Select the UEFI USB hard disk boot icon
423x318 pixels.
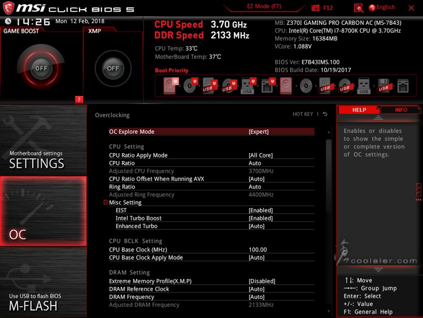(x=210, y=86)
